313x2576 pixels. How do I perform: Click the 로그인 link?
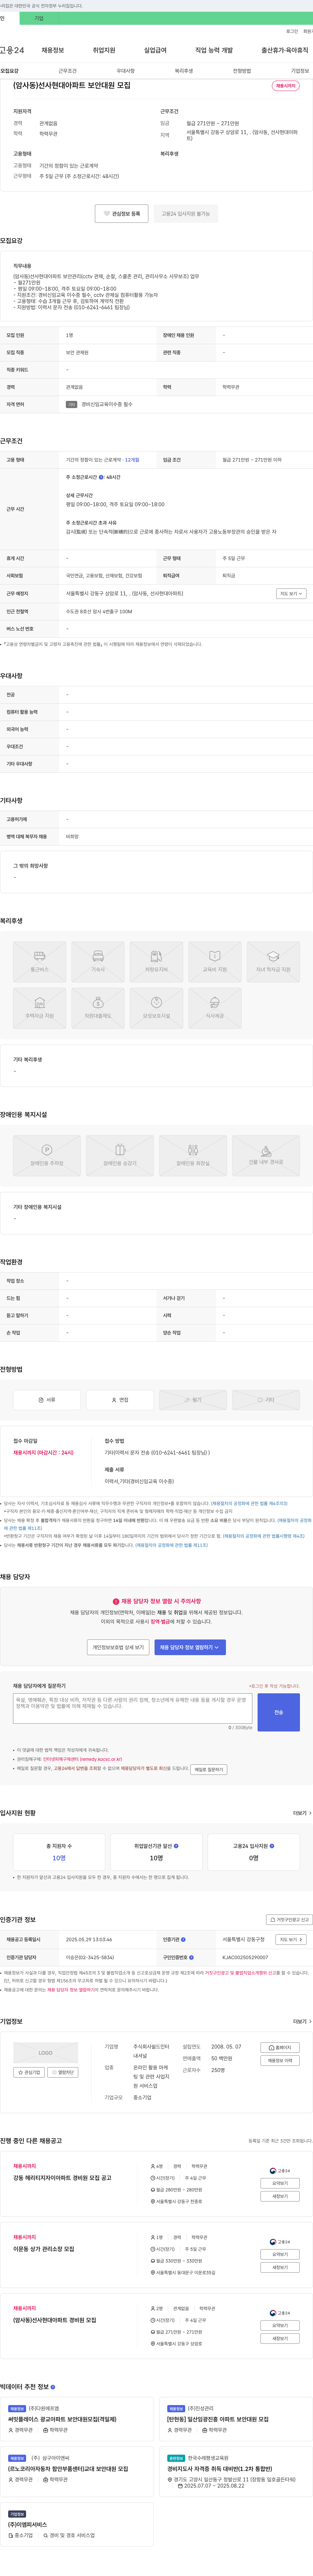coord(292,31)
